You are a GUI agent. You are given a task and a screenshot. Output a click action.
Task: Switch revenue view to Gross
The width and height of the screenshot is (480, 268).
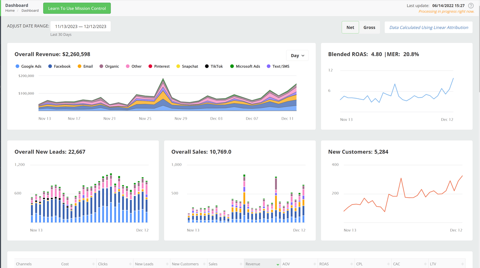[369, 27]
